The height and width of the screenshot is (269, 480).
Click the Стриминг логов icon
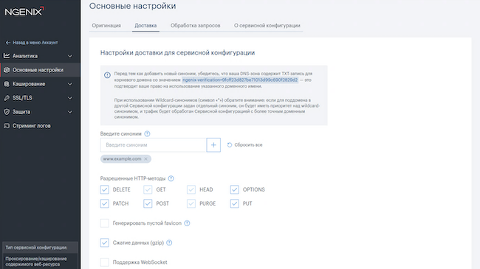coord(7,126)
